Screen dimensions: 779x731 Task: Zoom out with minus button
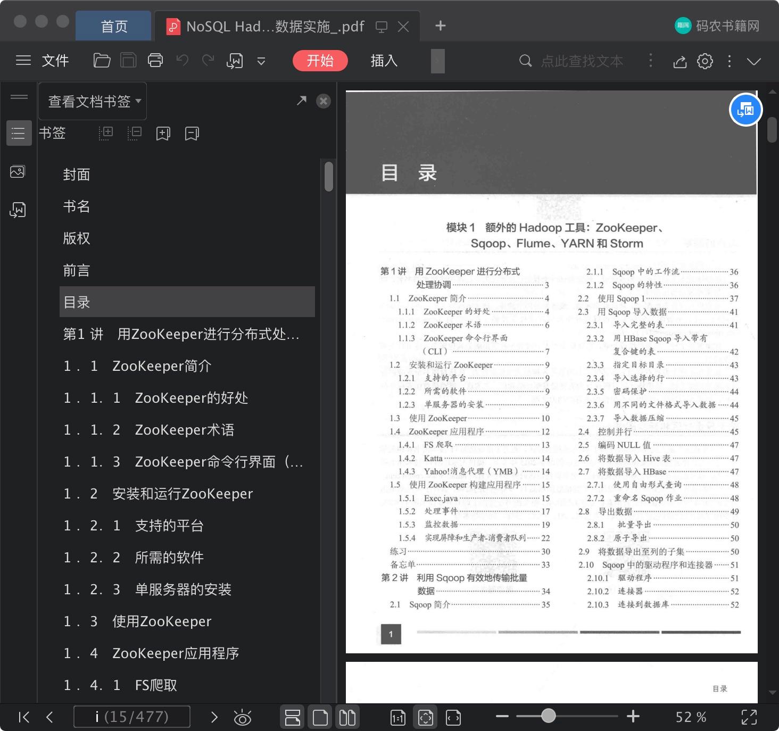point(502,716)
